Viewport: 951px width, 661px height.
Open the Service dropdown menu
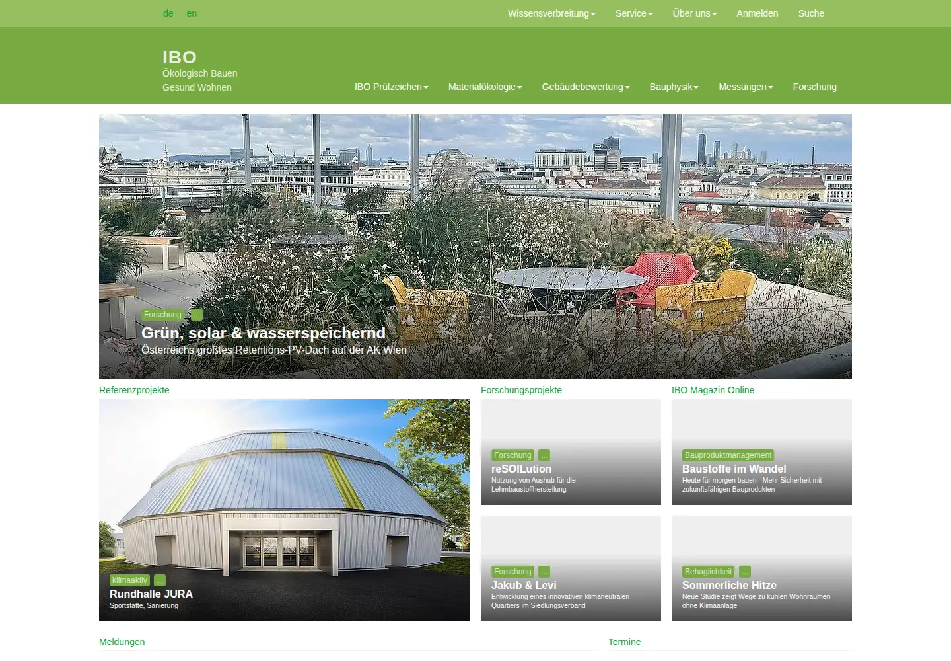[x=634, y=13]
